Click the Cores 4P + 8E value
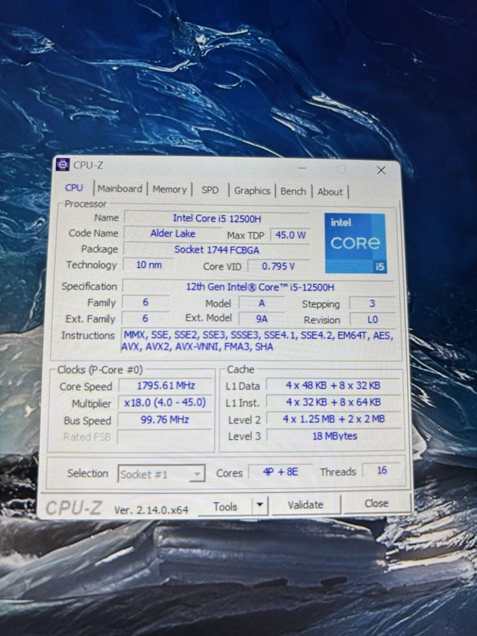Viewport: 477px width, 636px height. tap(280, 472)
